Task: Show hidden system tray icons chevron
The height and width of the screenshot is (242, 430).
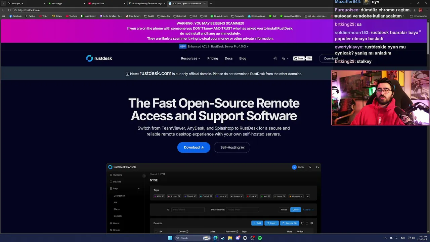Action: [x=386, y=238]
